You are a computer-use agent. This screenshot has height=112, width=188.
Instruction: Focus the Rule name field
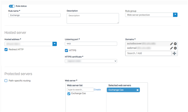coord(34,15)
